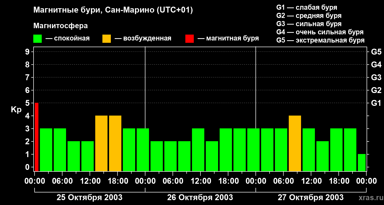
Task: Click the 12:00 time label on 27 Октября
Action: click(311, 181)
